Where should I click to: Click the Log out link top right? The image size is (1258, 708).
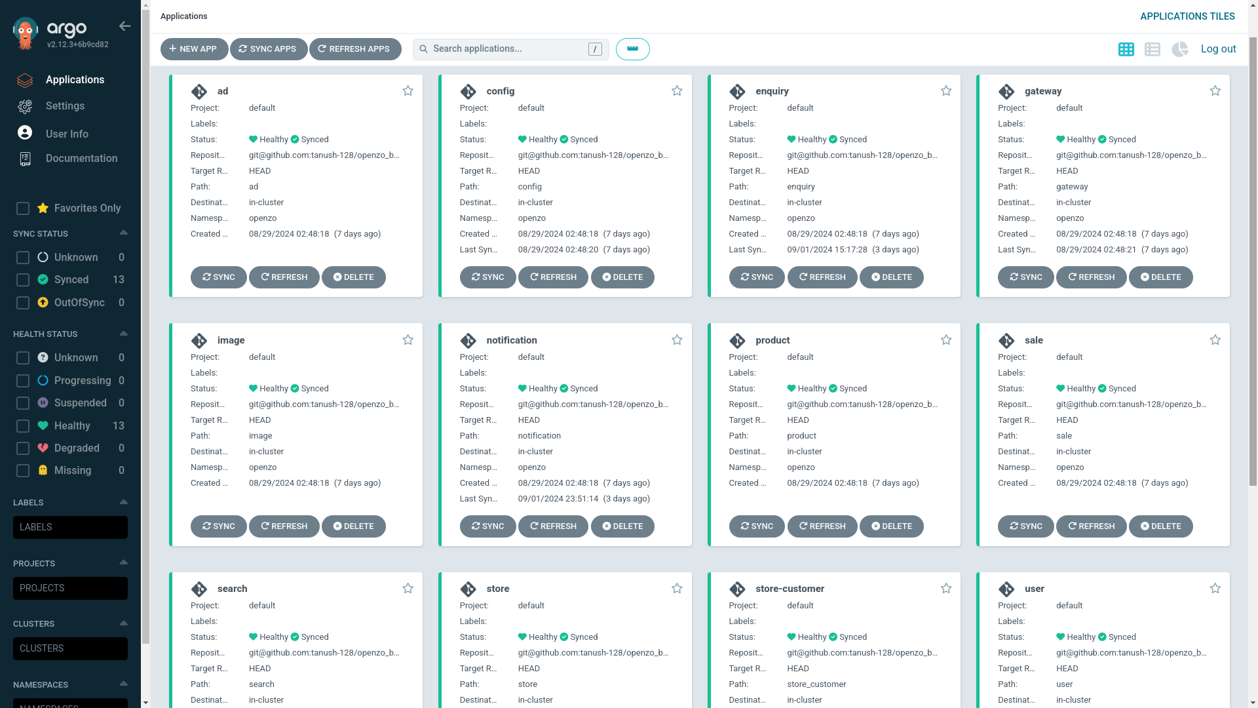point(1218,49)
